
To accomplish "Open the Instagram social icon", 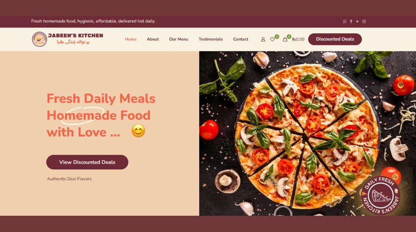I will tap(364, 22).
